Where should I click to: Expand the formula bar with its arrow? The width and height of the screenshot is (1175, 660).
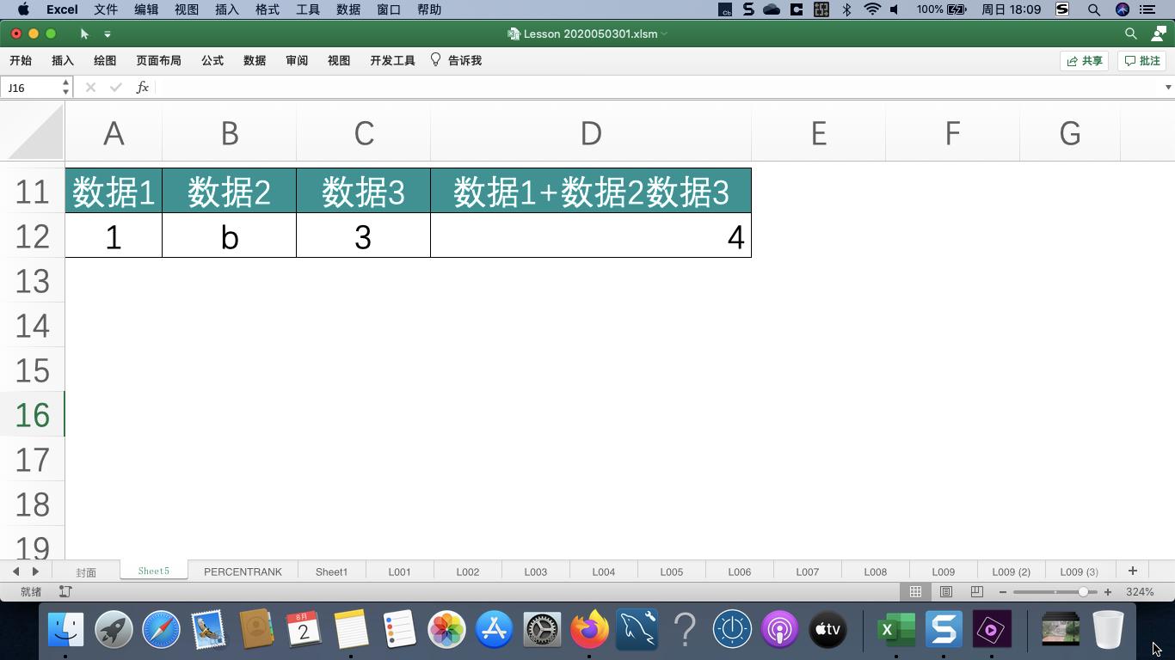point(1167,87)
